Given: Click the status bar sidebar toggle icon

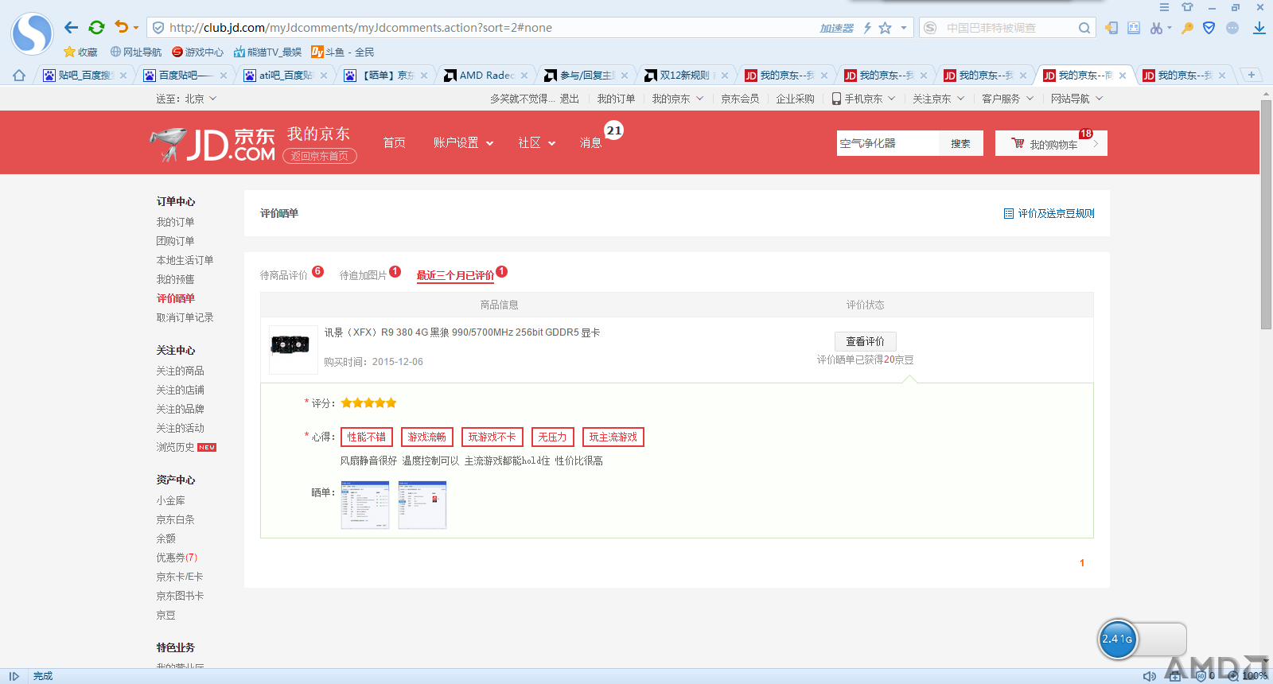Looking at the screenshot, I should click(14, 676).
